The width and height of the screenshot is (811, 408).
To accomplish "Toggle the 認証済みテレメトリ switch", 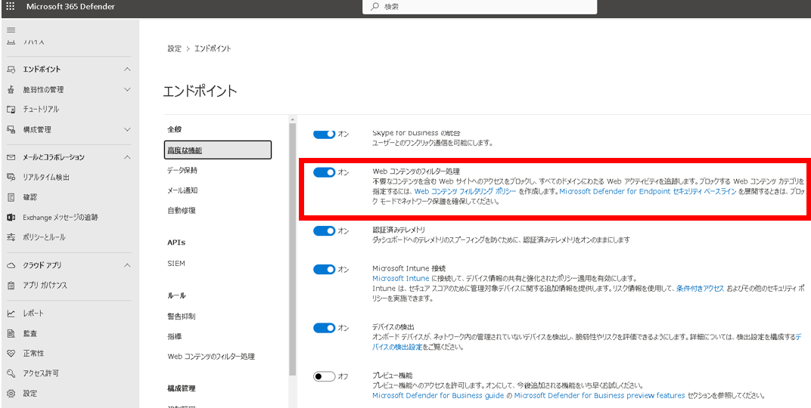I will point(325,231).
